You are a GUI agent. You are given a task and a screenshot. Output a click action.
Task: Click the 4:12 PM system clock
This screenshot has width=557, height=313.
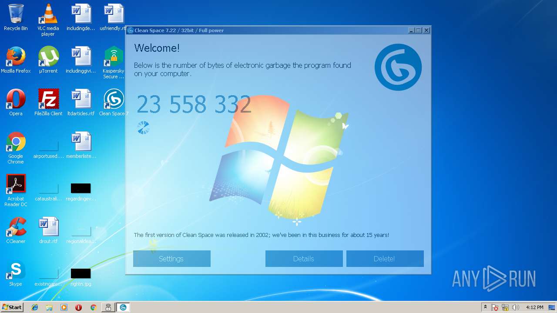[534, 307]
